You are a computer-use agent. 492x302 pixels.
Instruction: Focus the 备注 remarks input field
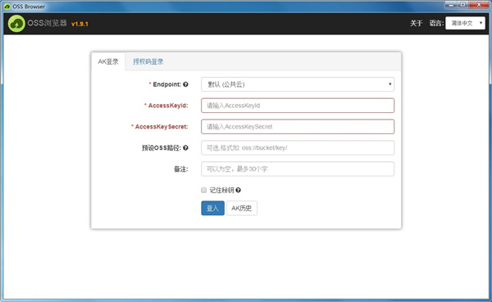[298, 169]
